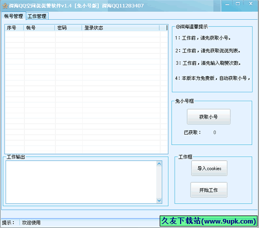
Task: Import cookies with 导入cookies button
Action: 209,168
